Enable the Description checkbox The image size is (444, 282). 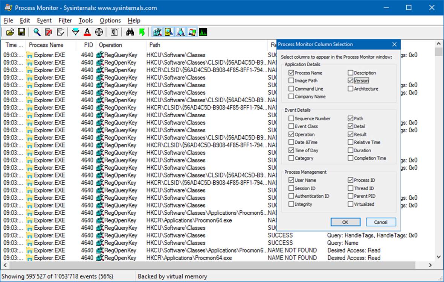coord(351,73)
